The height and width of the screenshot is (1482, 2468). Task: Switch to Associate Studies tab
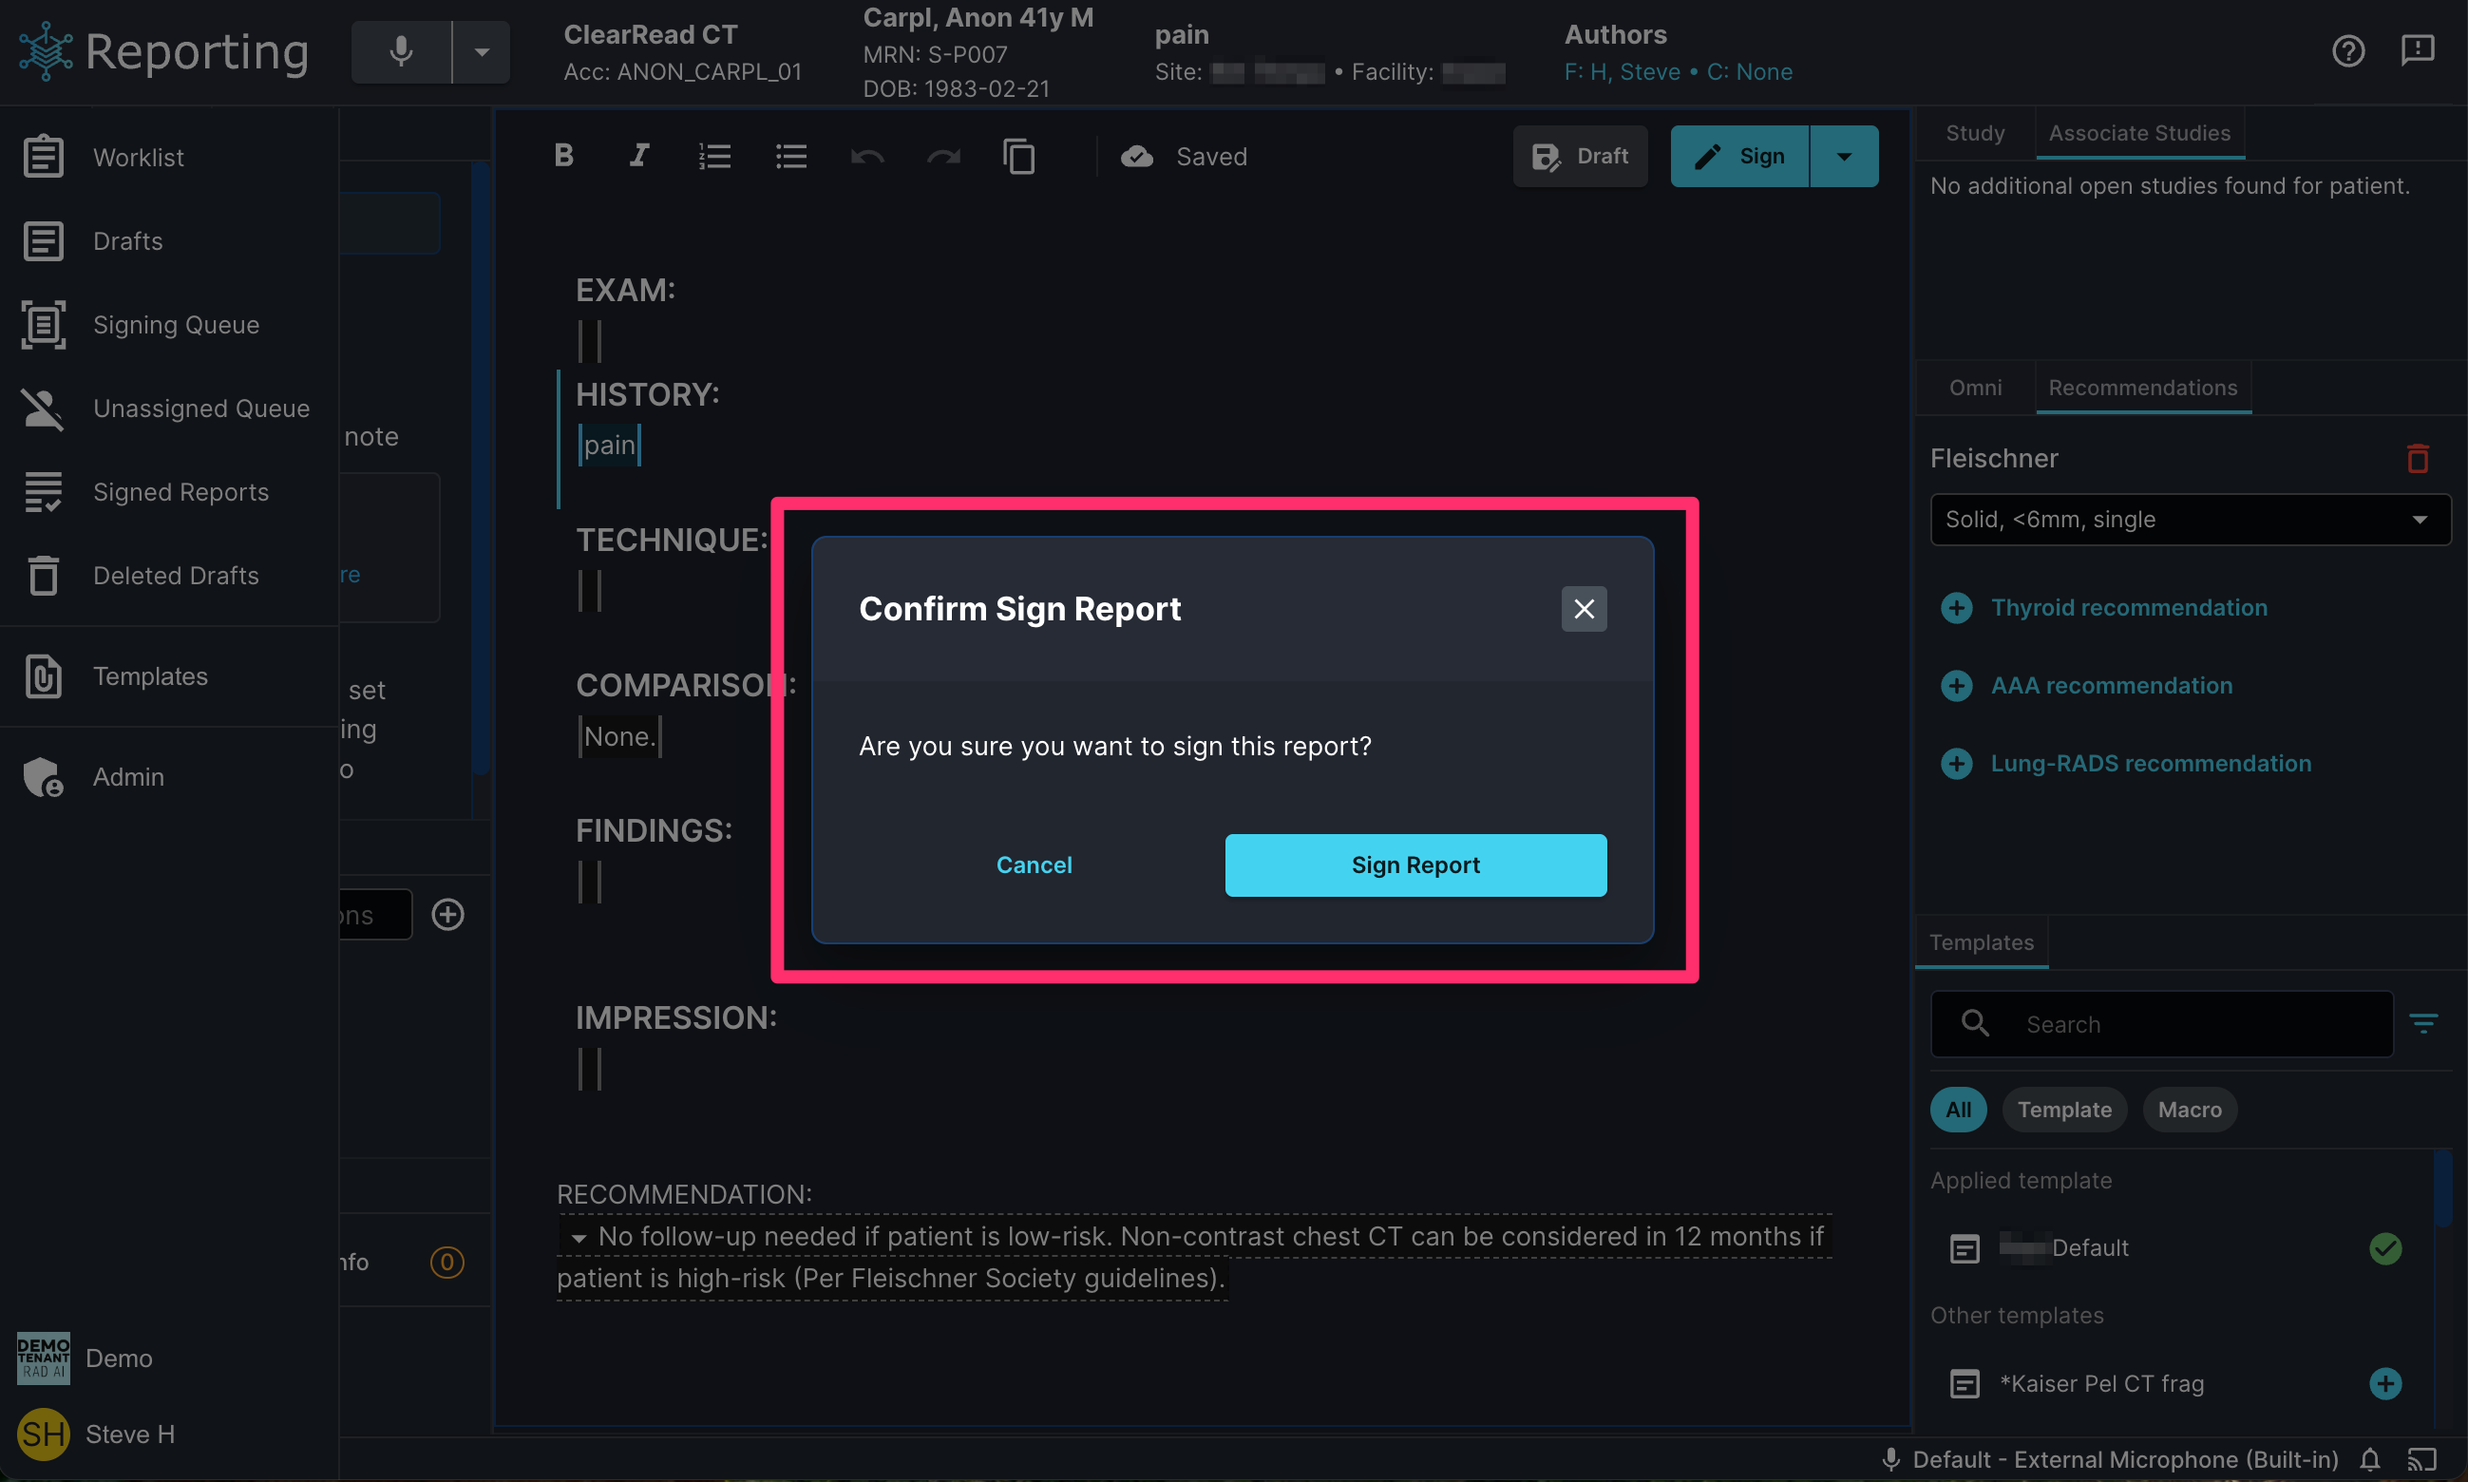tap(2138, 133)
